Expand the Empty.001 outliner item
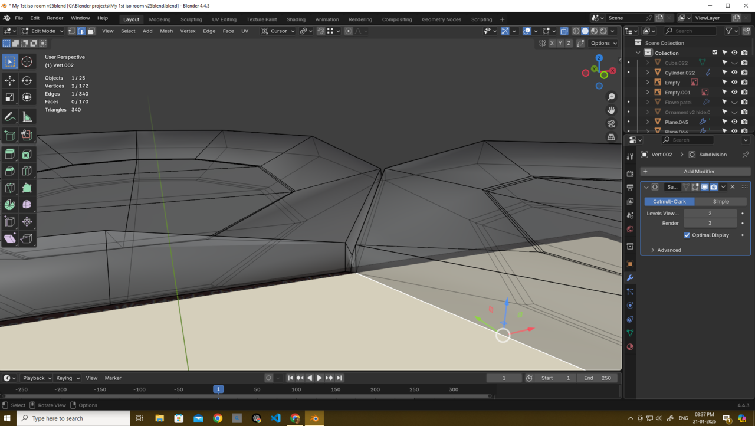The image size is (755, 426). click(x=648, y=93)
